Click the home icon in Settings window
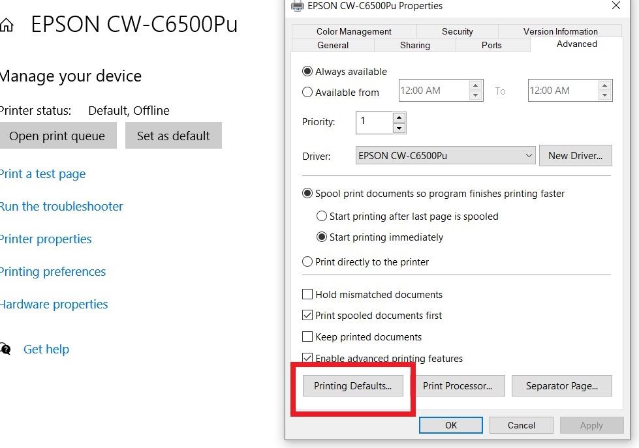The height and width of the screenshot is (448, 639). click(6, 25)
